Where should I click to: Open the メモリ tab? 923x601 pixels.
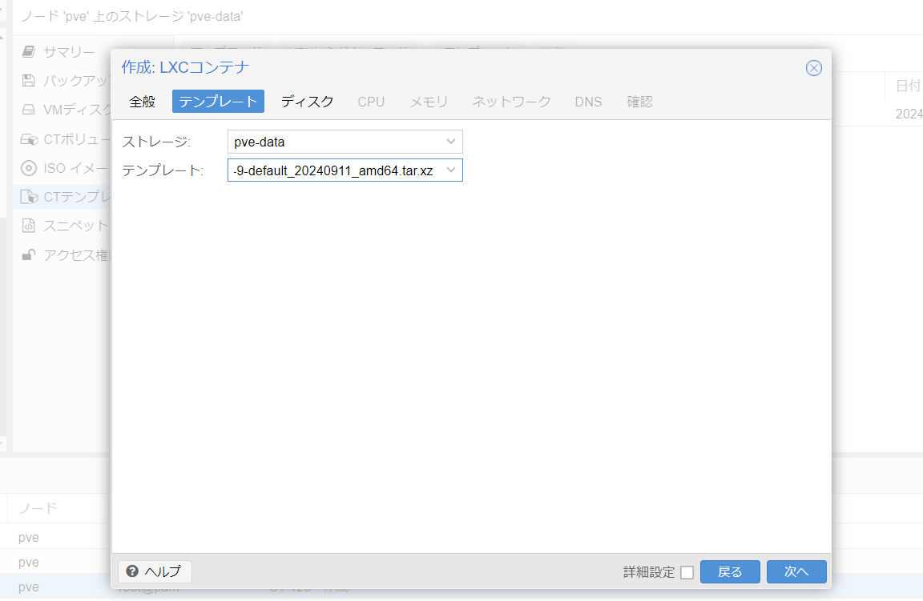pyautogui.click(x=429, y=102)
